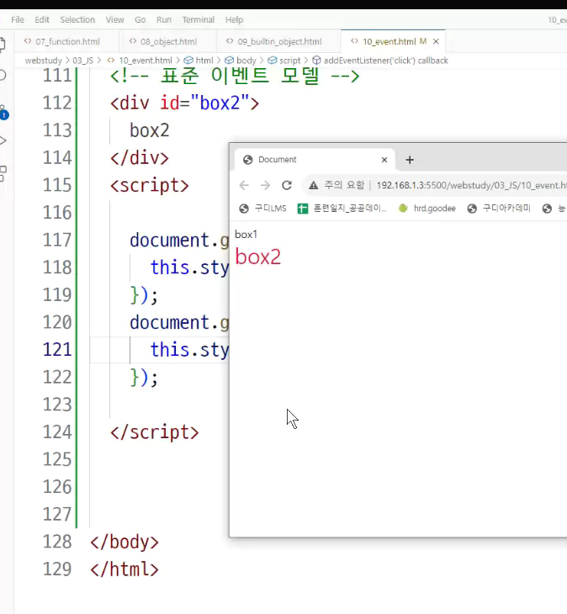Close the 10_event.html editor tab
The width and height of the screenshot is (567, 614).
tap(436, 41)
